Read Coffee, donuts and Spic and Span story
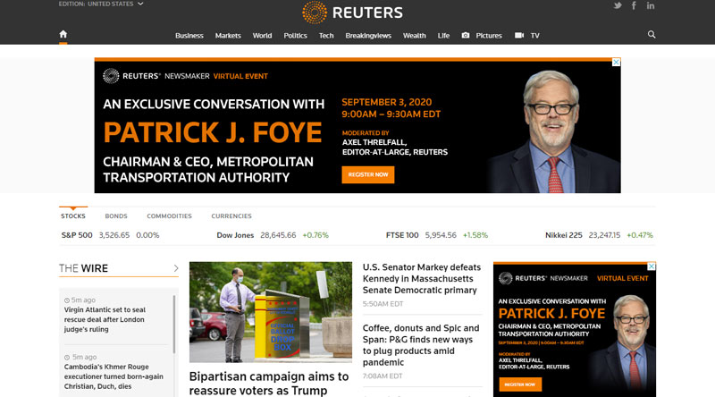This screenshot has height=397, width=715. click(x=421, y=345)
